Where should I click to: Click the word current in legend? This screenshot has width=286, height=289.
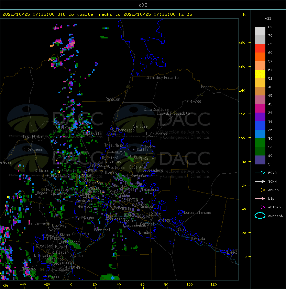click(x=275, y=216)
